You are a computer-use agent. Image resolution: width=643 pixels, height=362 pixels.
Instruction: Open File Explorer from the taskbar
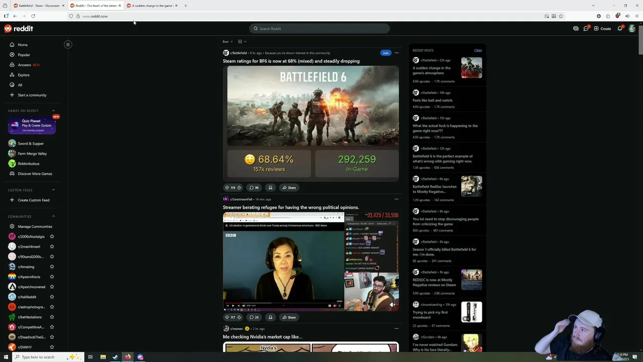tap(103, 357)
